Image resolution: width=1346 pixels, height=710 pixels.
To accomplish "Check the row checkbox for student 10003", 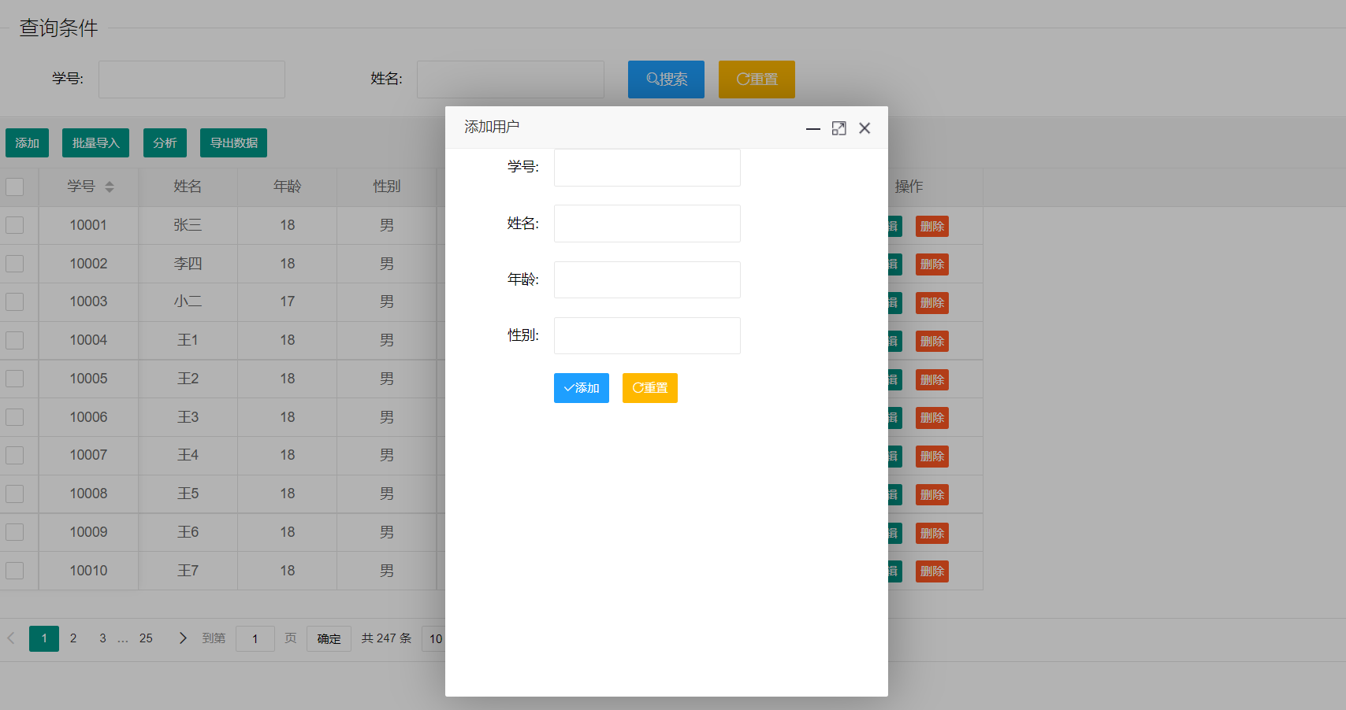I will [14, 301].
